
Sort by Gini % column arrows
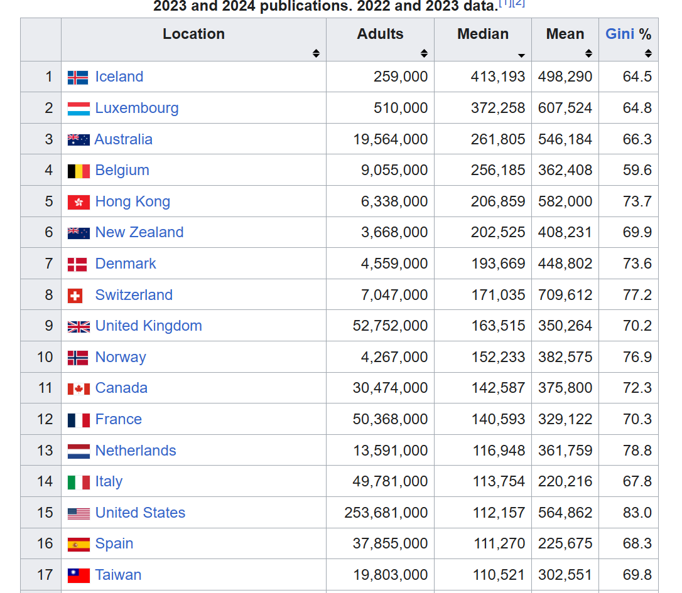point(648,53)
